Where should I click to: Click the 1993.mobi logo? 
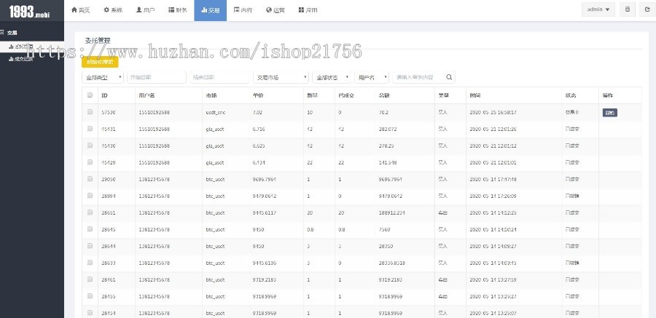pyautogui.click(x=30, y=11)
